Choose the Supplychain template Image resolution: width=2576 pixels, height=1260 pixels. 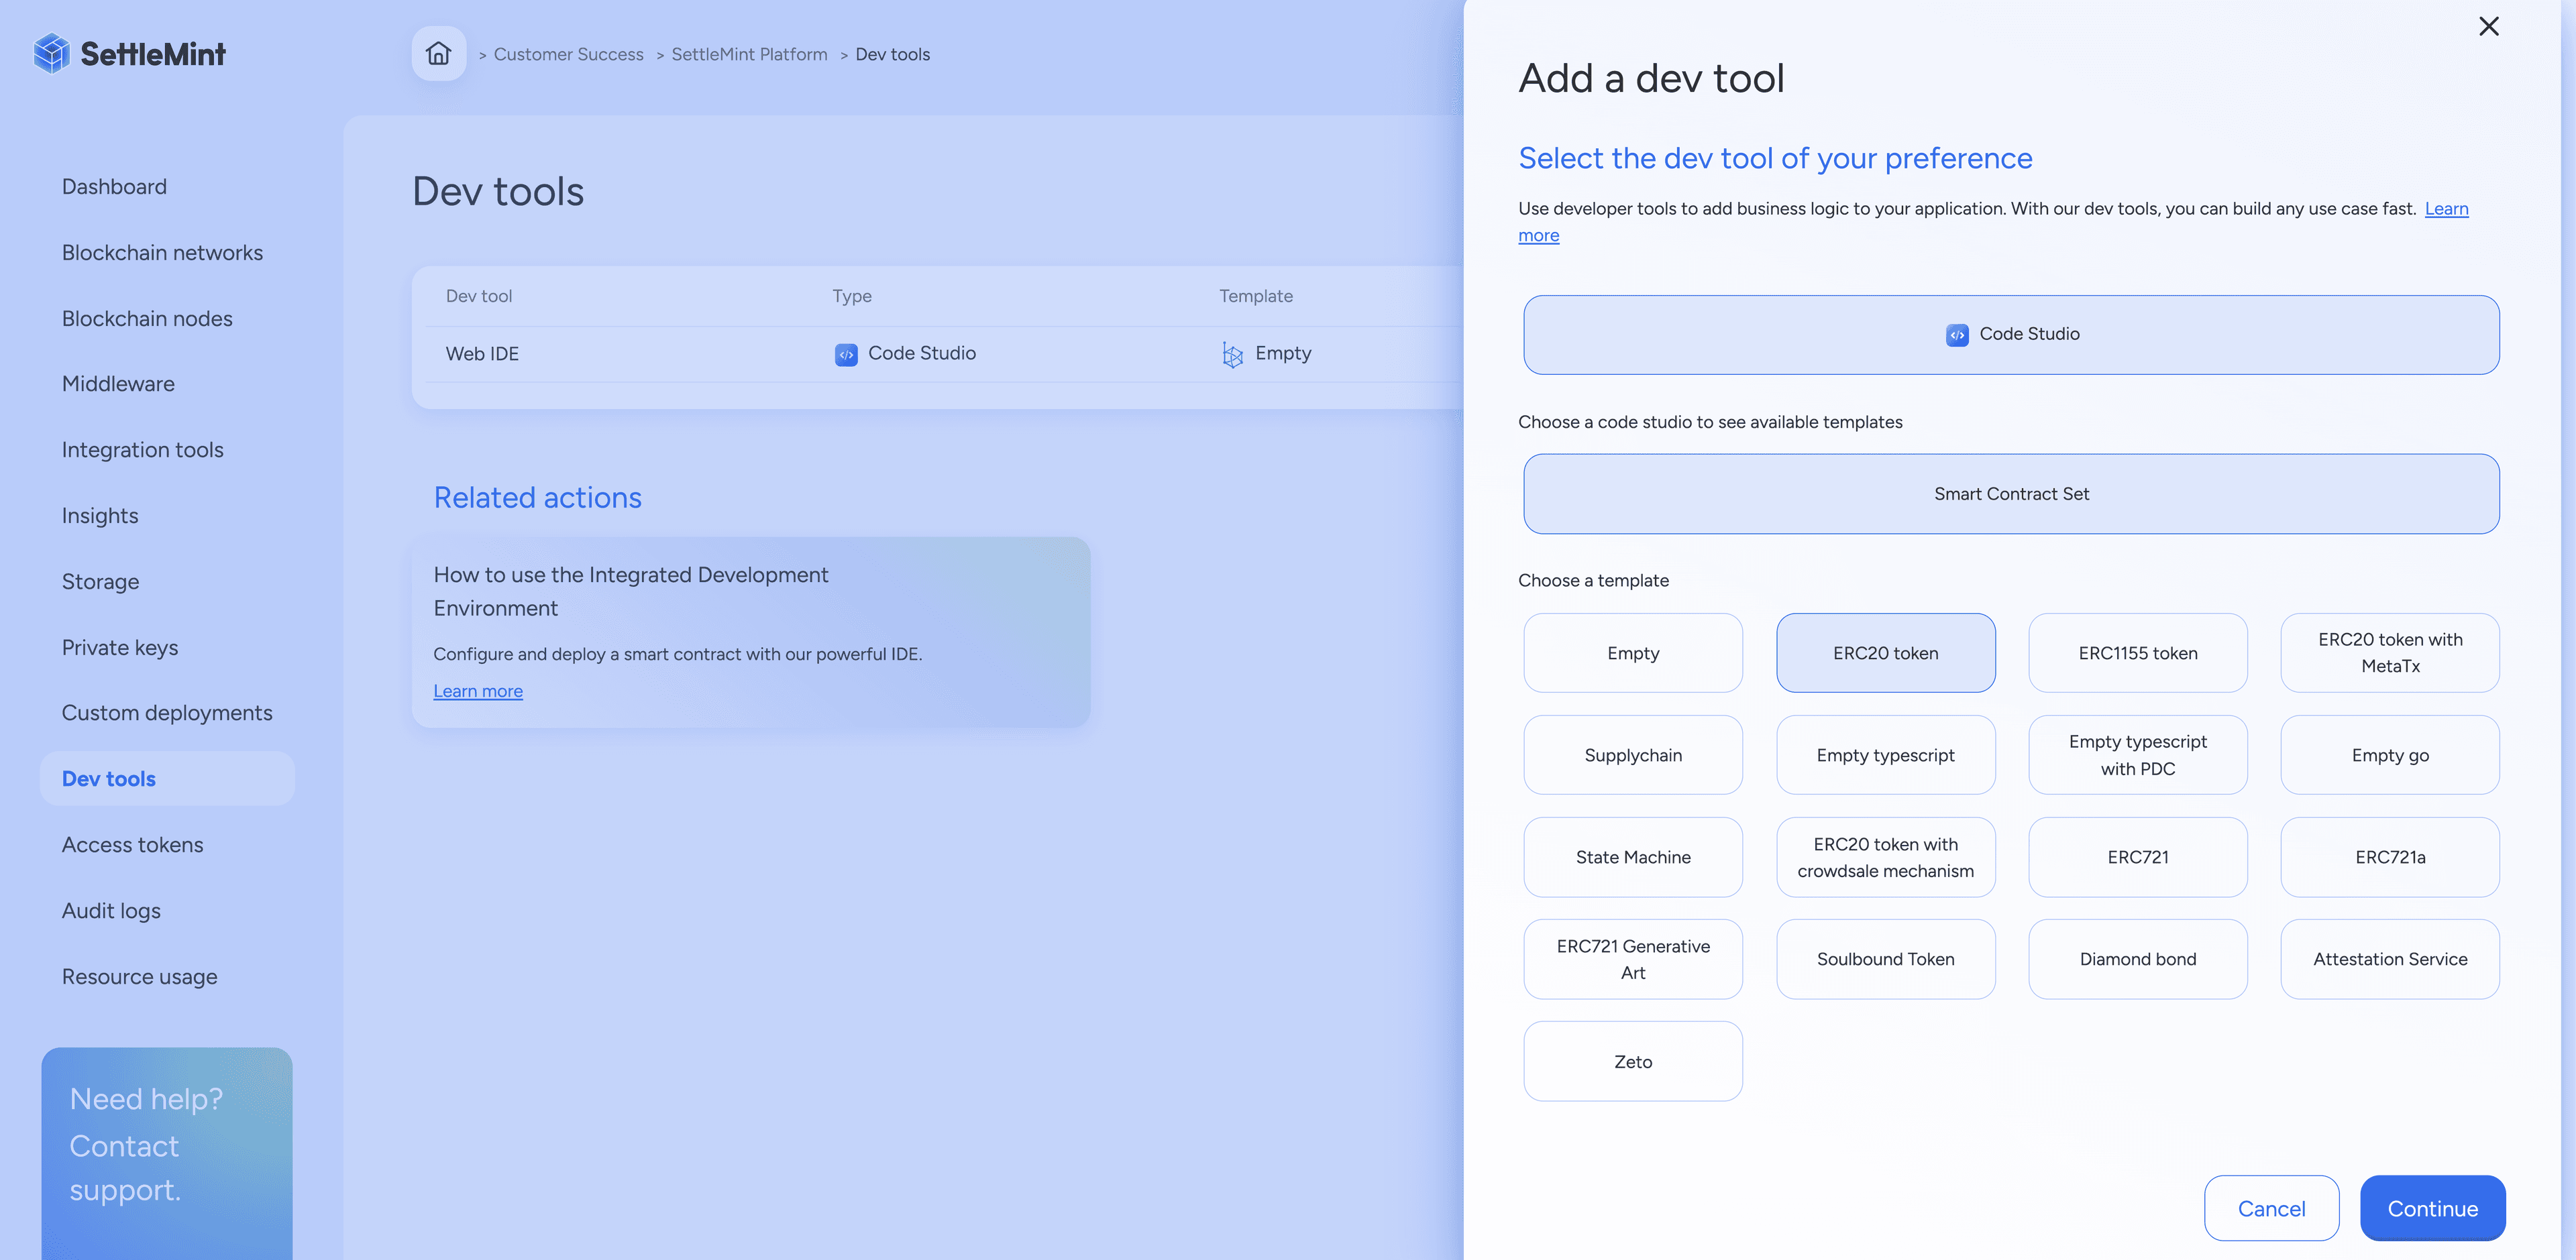click(1633, 755)
